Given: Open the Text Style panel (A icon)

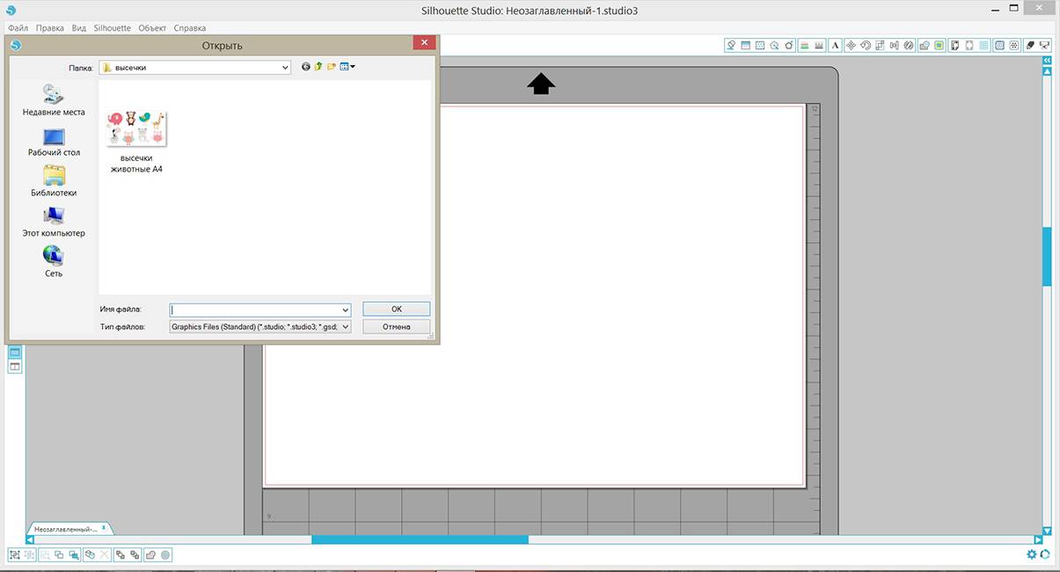Looking at the screenshot, I should [x=835, y=45].
